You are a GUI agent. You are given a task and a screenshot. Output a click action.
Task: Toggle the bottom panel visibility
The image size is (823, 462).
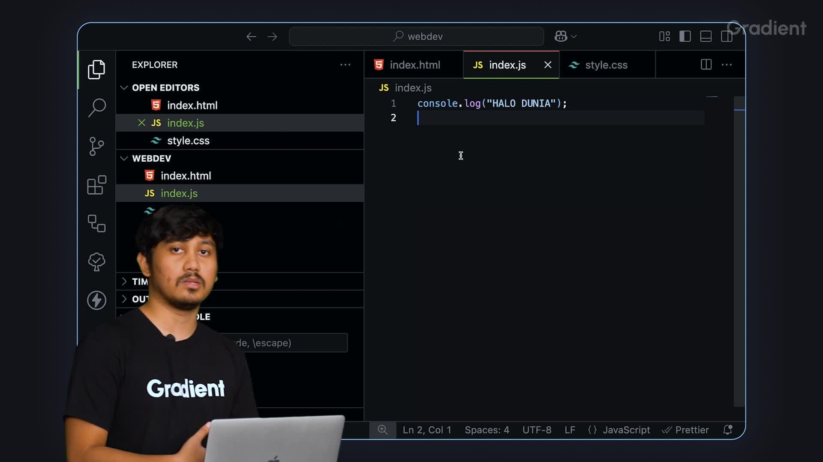click(x=706, y=36)
